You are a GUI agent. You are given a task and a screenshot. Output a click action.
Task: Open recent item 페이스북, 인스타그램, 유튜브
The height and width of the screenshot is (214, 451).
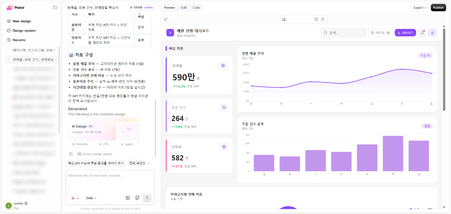[34, 50]
